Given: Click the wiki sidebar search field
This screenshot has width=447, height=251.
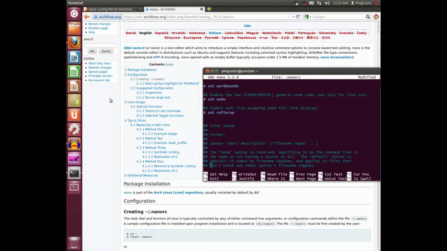Looking at the screenshot, I should [x=100, y=45].
